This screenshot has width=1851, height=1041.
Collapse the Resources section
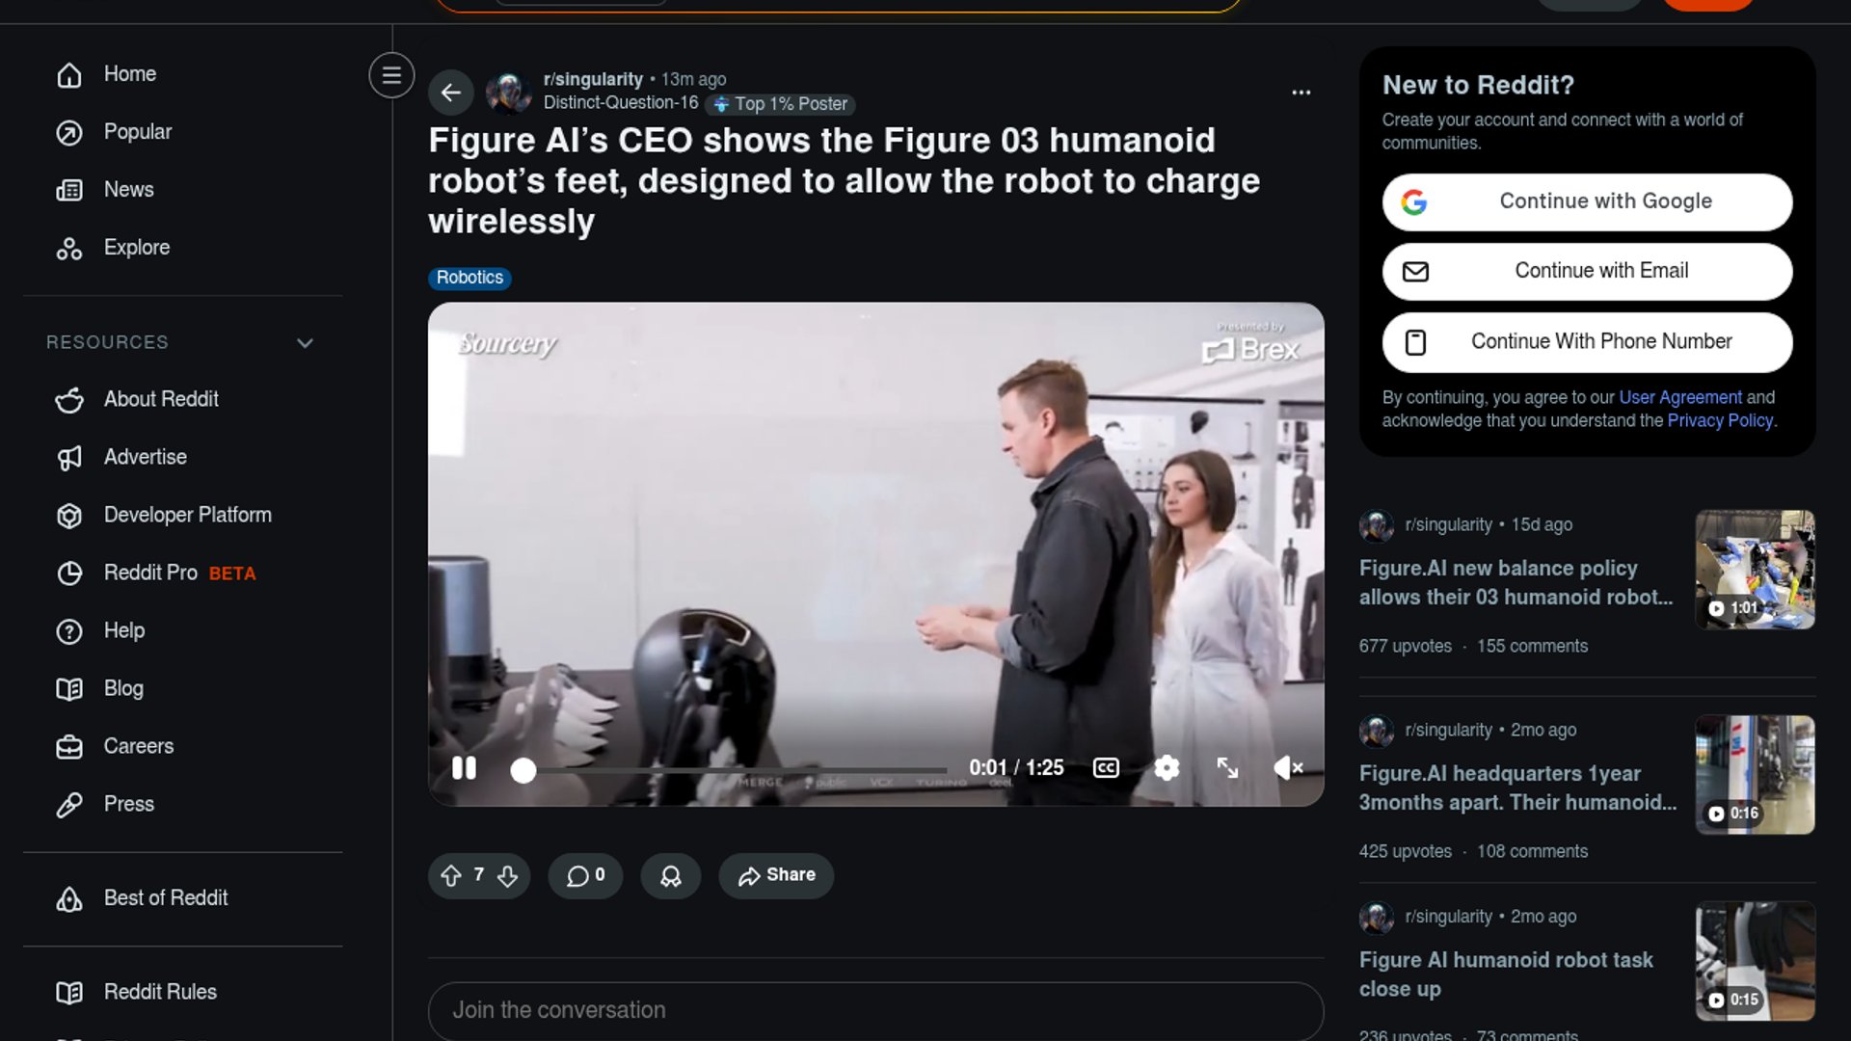[x=305, y=343]
